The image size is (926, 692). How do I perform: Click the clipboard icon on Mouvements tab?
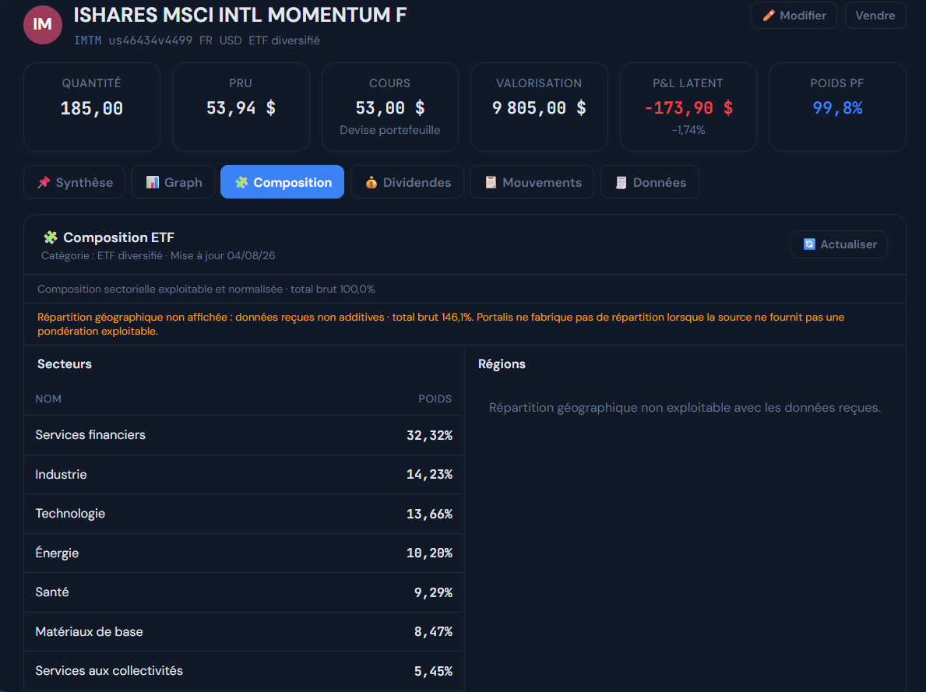491,182
